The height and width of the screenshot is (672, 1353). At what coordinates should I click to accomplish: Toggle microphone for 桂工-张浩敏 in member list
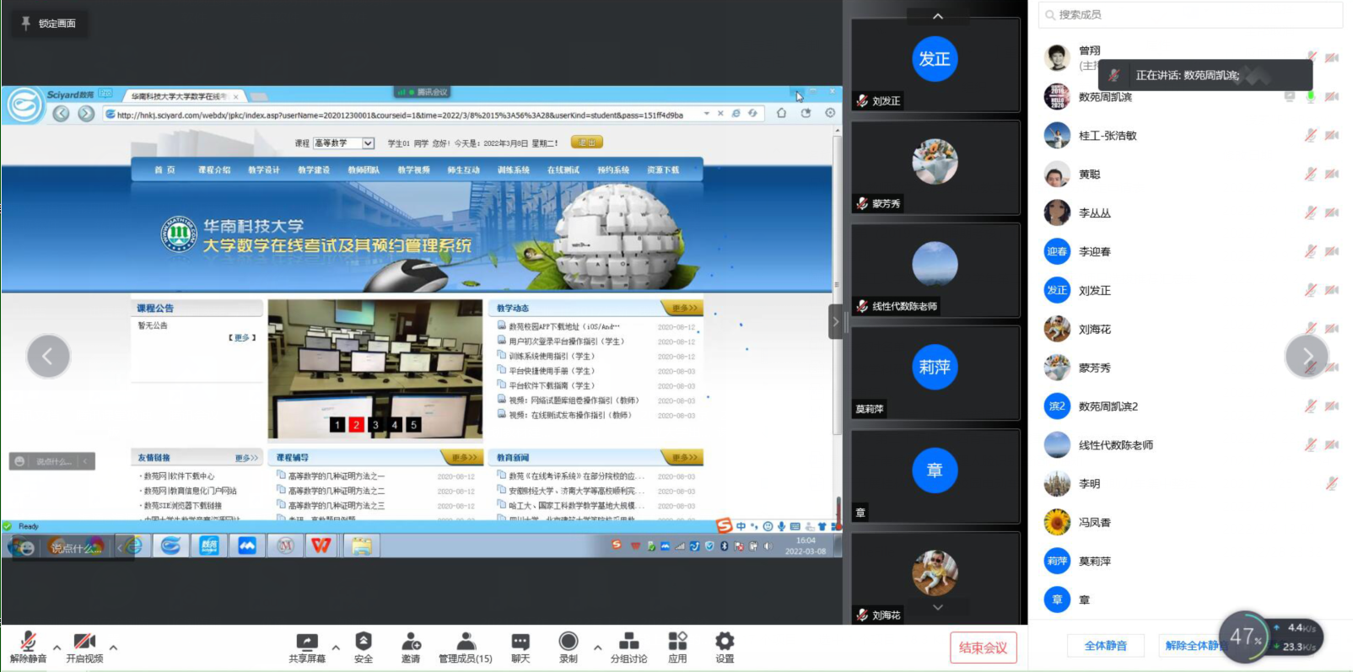[x=1310, y=135]
